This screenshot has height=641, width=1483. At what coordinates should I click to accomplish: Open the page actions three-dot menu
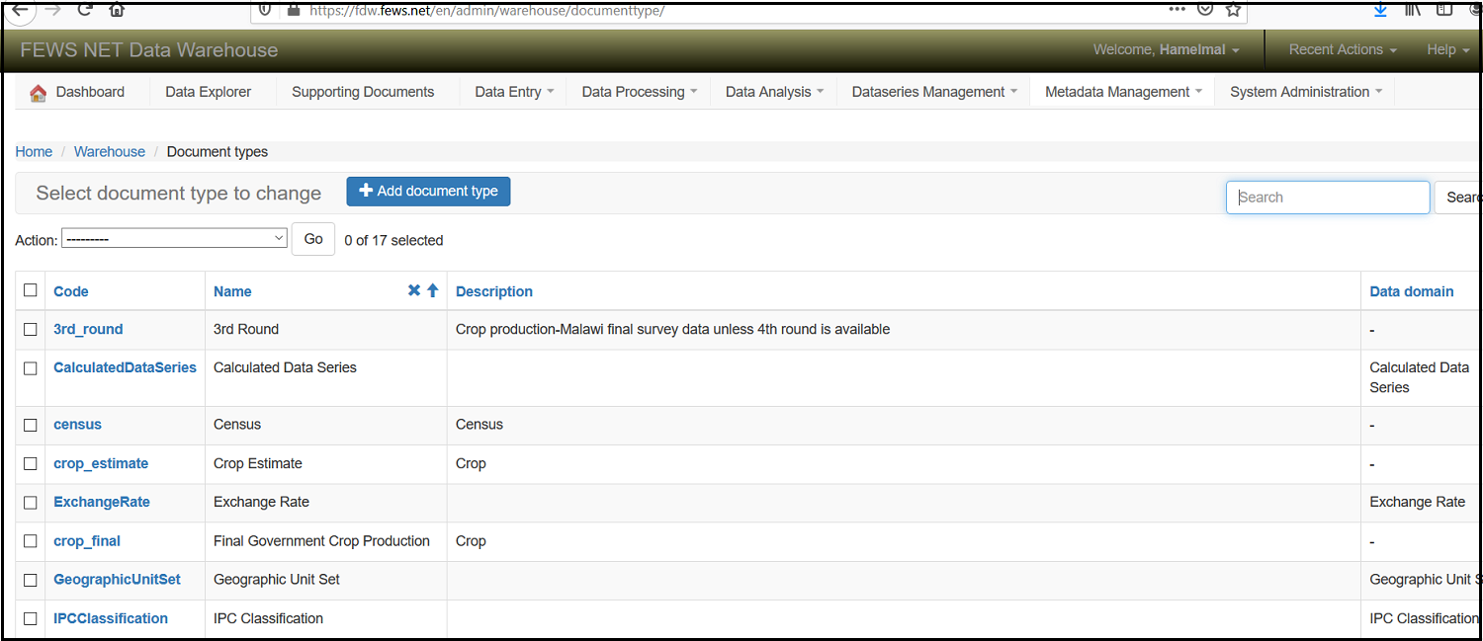click(1177, 9)
